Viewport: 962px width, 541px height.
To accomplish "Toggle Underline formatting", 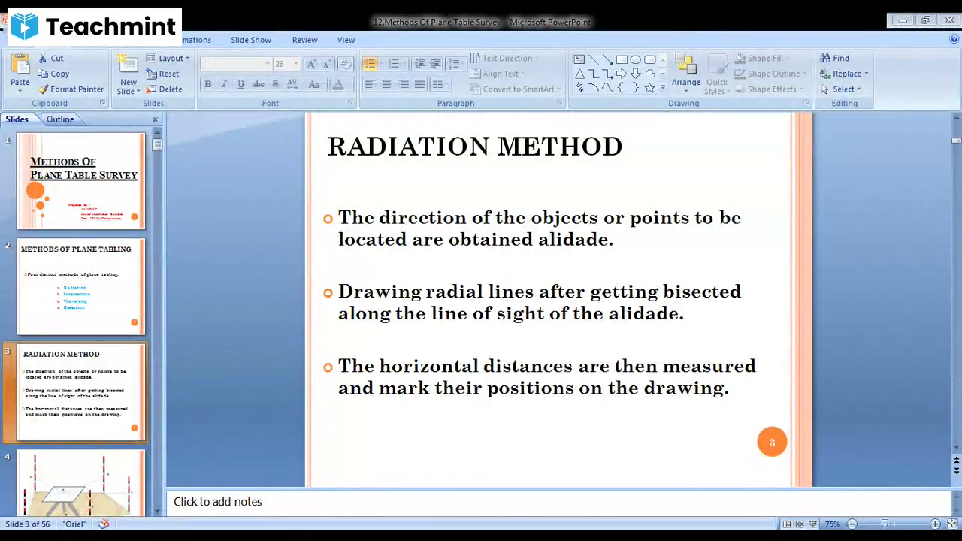I will tap(240, 84).
